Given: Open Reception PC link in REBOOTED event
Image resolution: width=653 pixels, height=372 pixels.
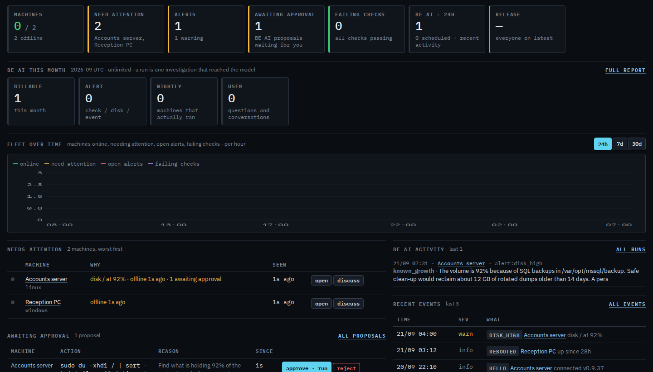Looking at the screenshot, I should [538, 352].
